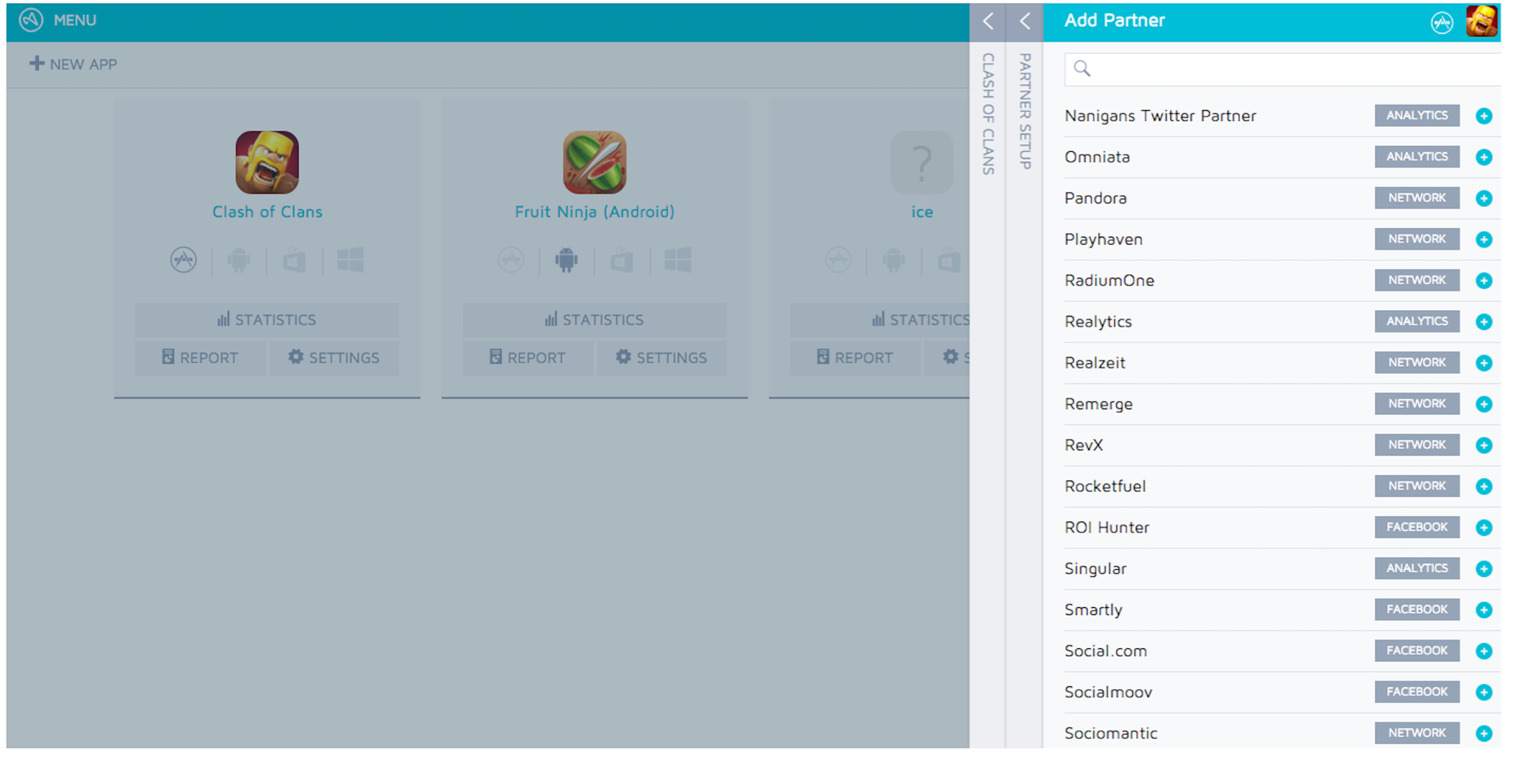
Task: Select the Realytics partner name
Action: click(1098, 322)
